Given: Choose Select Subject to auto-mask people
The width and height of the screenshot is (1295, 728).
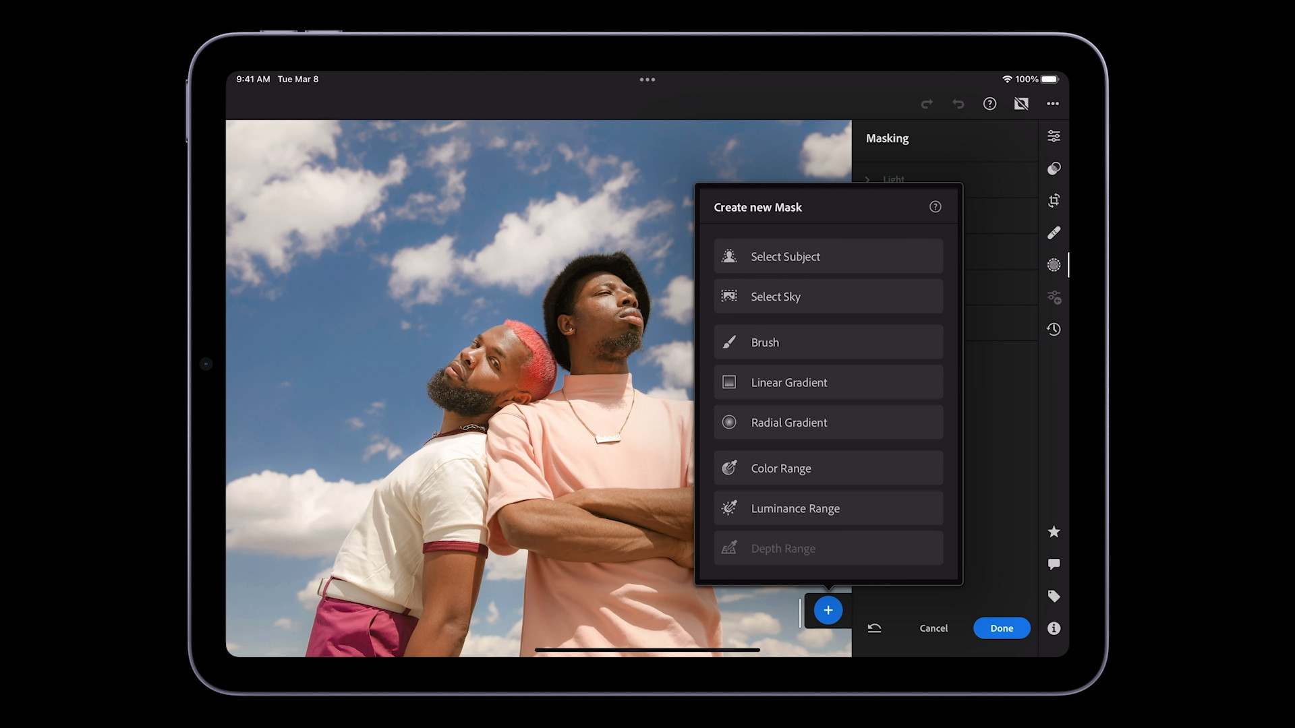Looking at the screenshot, I should [x=828, y=256].
